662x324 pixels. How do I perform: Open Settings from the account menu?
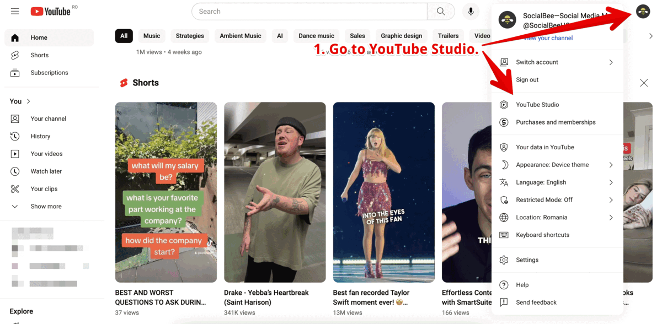[557, 260]
